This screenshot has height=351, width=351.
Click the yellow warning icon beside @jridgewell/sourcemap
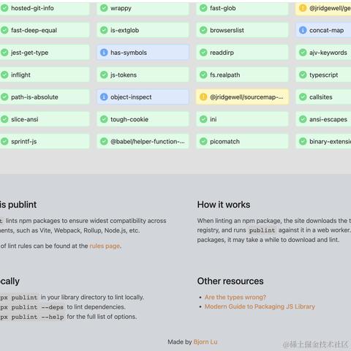click(203, 97)
